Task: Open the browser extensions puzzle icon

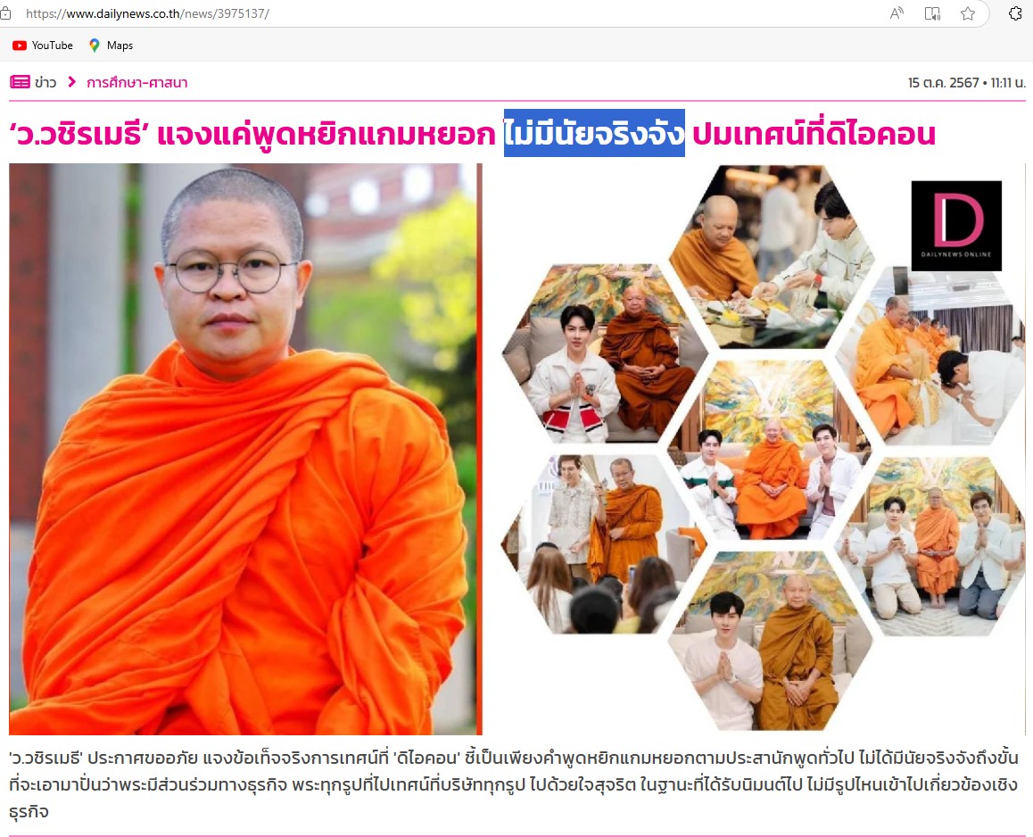Action: pos(1016,13)
